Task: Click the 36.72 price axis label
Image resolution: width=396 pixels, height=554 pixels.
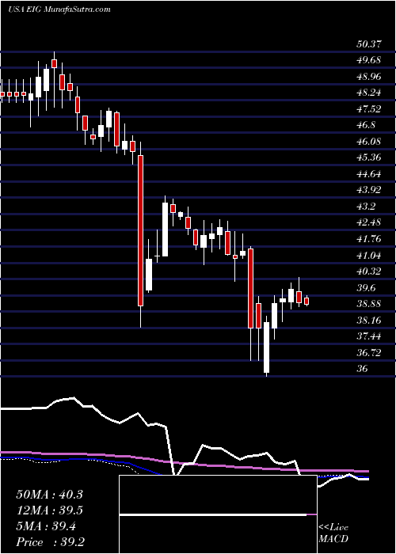Action: click(368, 353)
